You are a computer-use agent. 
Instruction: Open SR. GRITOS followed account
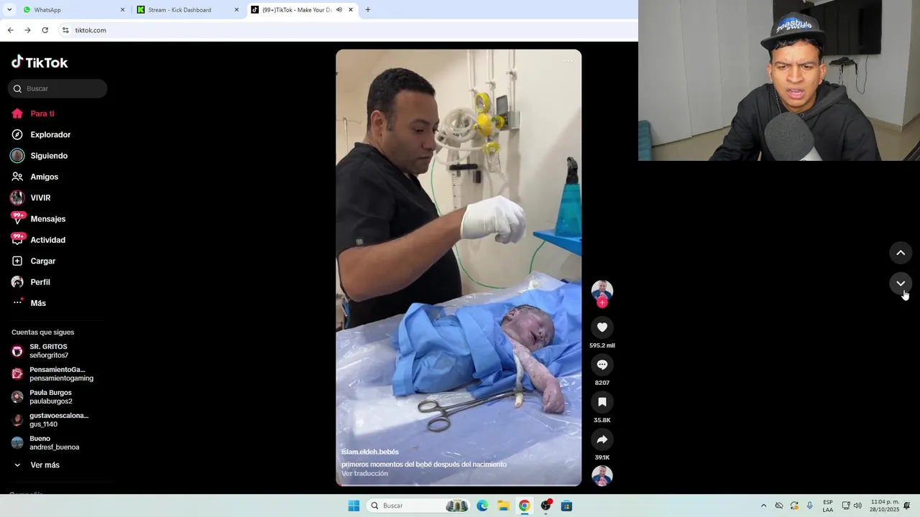(x=49, y=351)
